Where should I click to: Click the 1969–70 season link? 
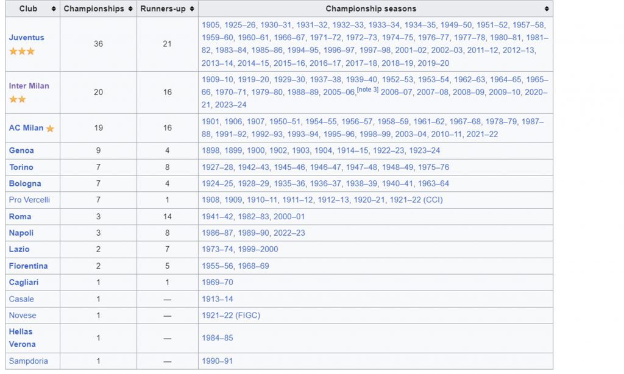click(x=218, y=282)
